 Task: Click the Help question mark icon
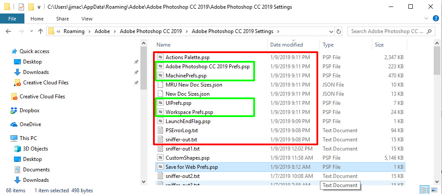[435, 19]
